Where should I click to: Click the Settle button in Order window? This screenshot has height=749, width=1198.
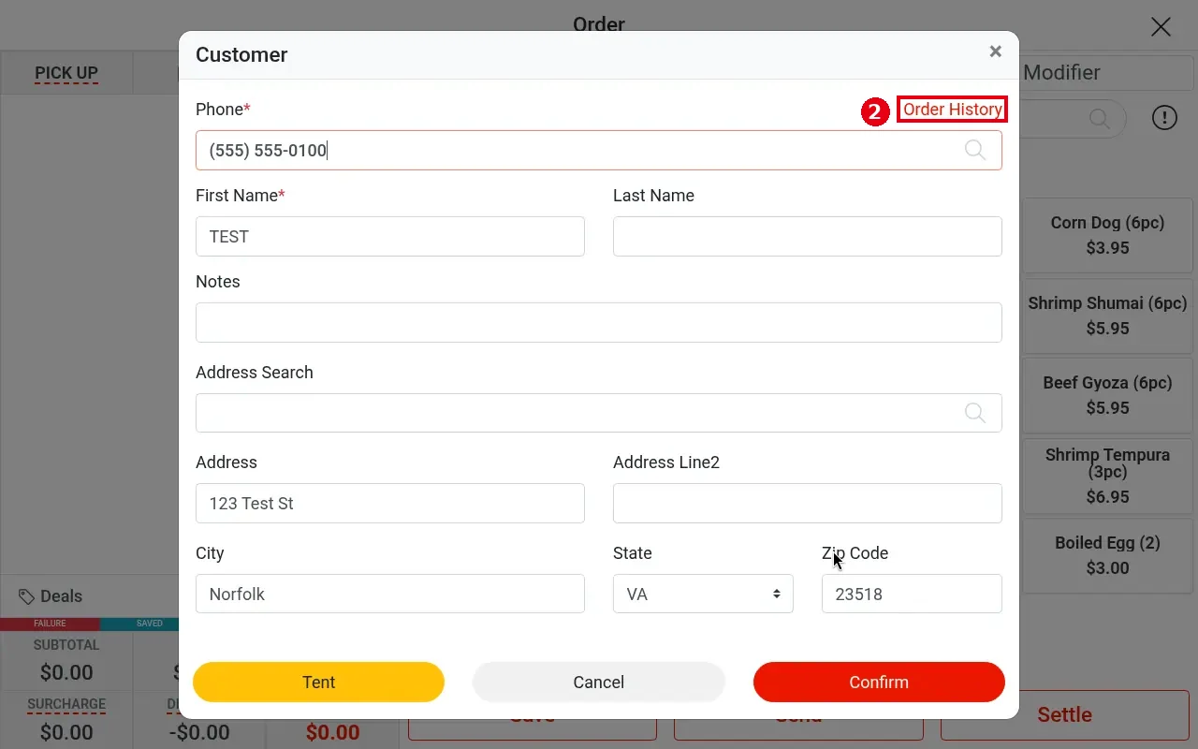click(1064, 715)
